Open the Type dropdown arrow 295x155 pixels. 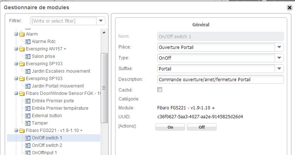279,58
